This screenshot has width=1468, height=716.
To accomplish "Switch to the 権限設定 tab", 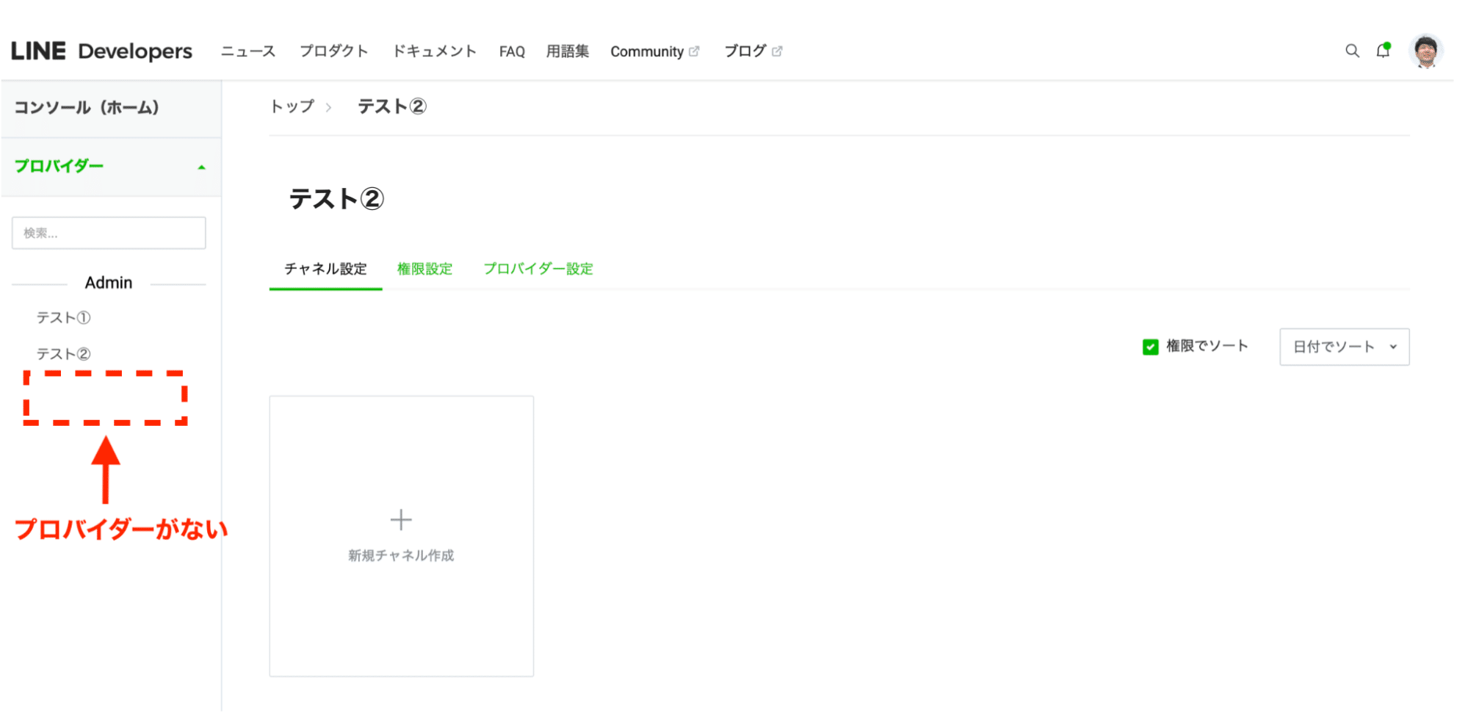I will (x=424, y=269).
